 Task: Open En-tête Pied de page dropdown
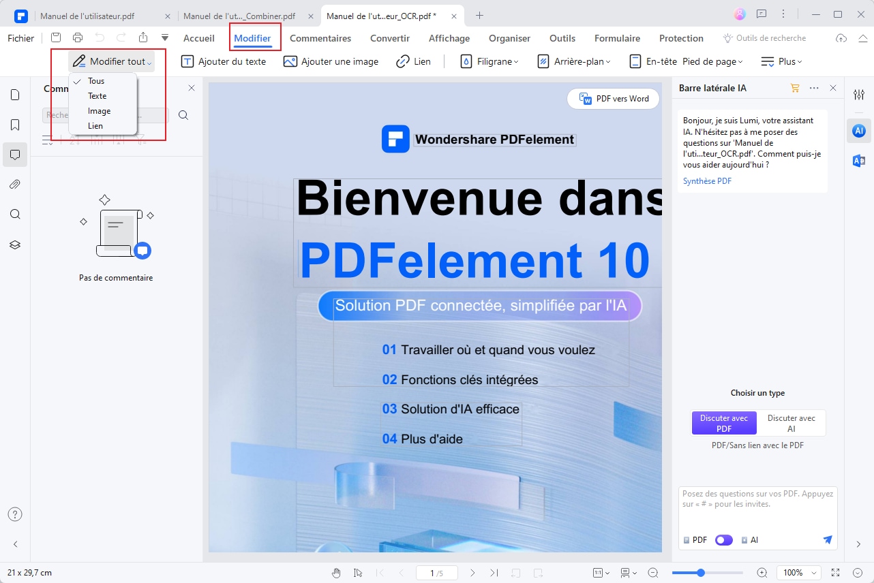point(685,61)
